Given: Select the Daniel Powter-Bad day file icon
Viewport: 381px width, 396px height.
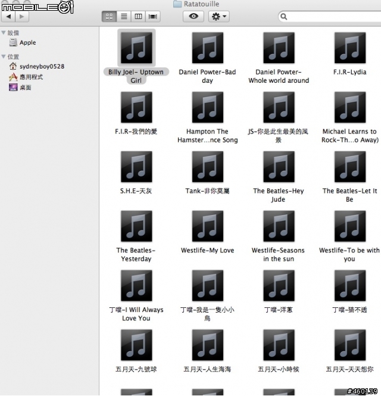Looking at the screenshot, I should (208, 48).
